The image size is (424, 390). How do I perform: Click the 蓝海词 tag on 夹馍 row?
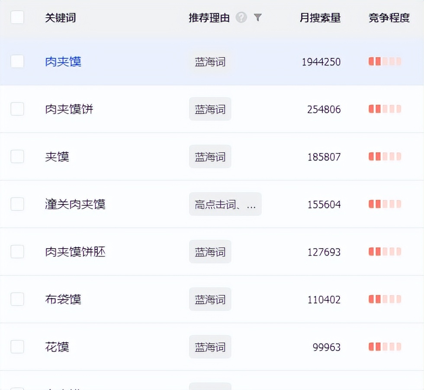pyautogui.click(x=210, y=157)
